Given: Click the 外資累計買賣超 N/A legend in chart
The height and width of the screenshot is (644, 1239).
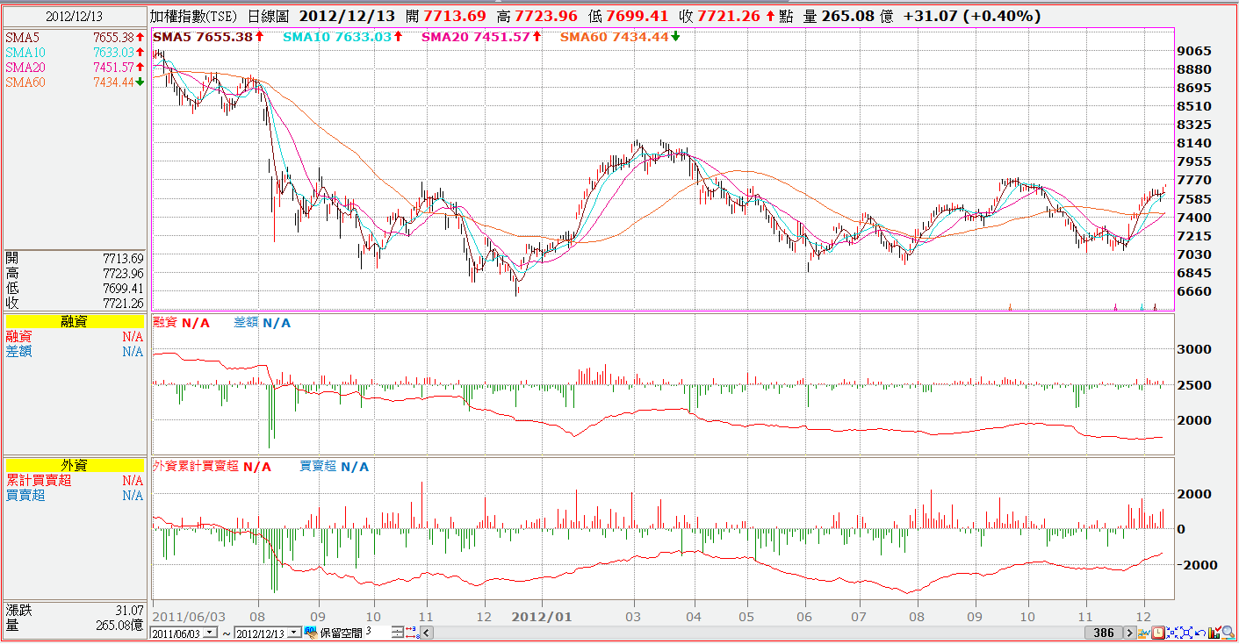Looking at the screenshot, I should pyautogui.click(x=213, y=467).
